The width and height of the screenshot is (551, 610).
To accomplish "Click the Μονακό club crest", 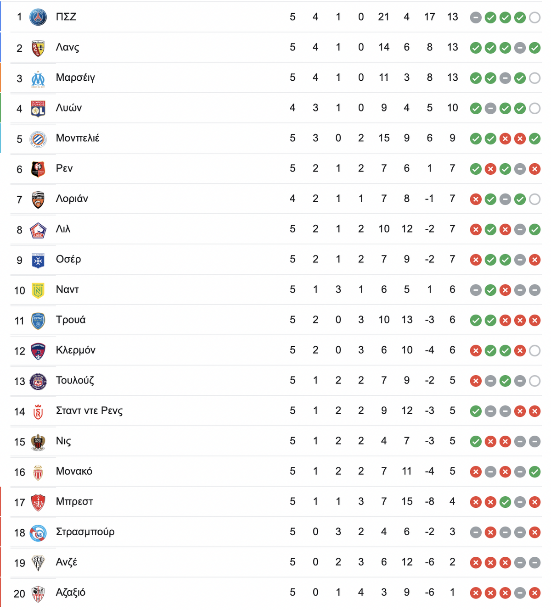I will pyautogui.click(x=38, y=471).
